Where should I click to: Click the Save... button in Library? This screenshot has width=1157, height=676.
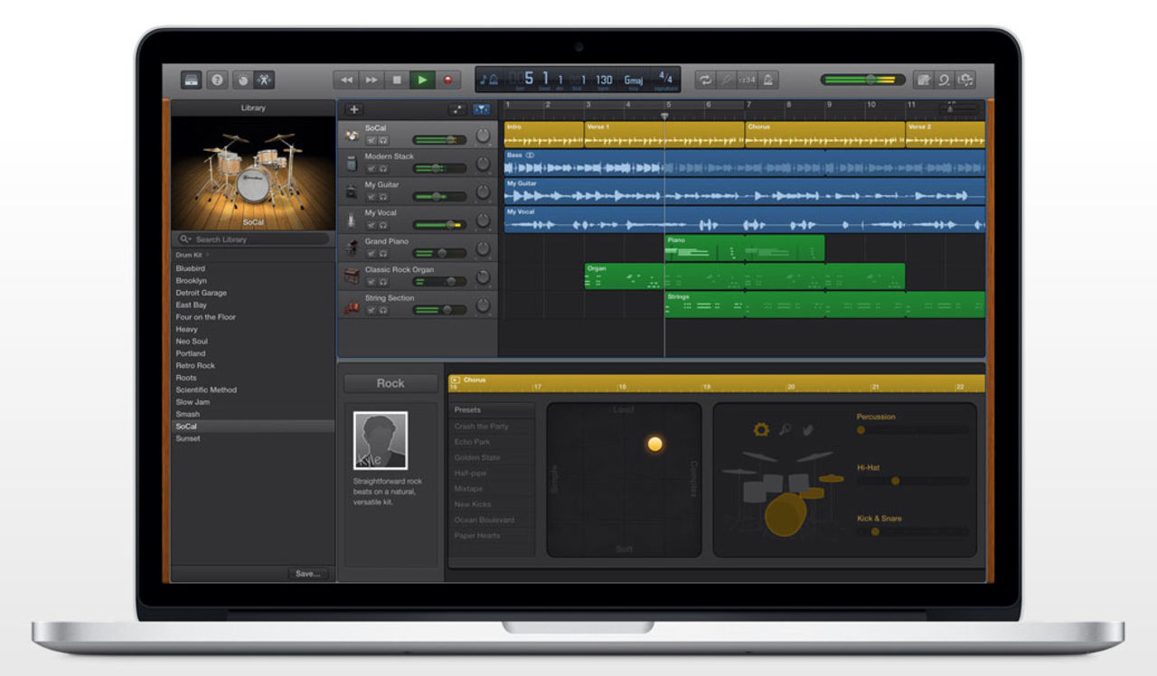click(307, 574)
